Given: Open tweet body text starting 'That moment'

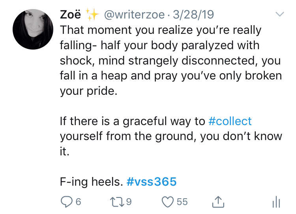Looking at the screenshot, I should point(171,61).
